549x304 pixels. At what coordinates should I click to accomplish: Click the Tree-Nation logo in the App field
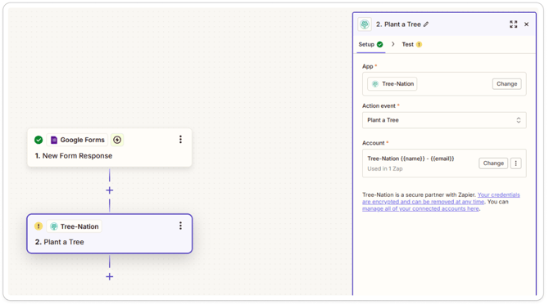375,84
